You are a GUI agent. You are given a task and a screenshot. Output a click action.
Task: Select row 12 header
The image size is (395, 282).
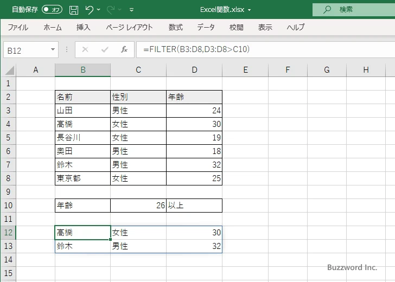pos(8,233)
